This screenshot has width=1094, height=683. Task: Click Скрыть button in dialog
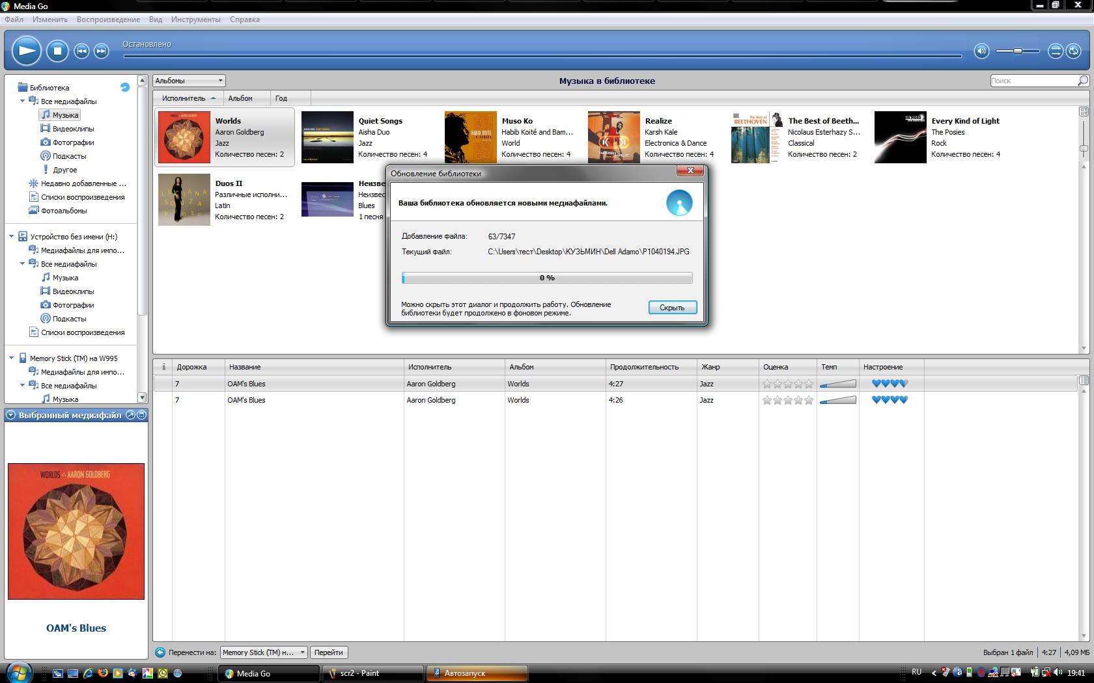coord(673,308)
